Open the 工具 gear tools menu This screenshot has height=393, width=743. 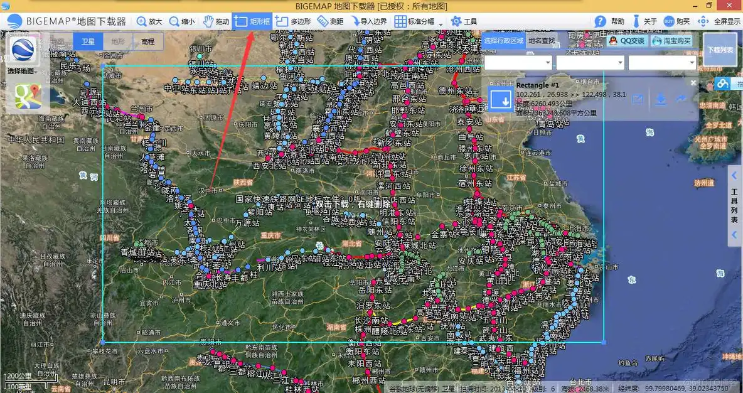464,21
